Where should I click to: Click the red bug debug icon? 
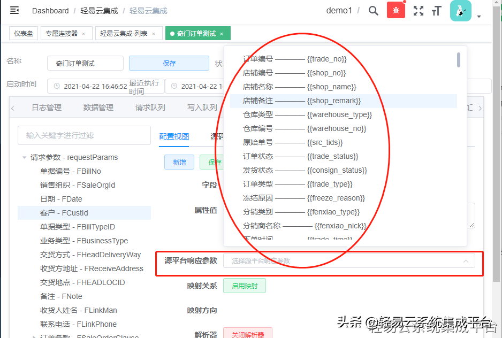click(x=395, y=11)
